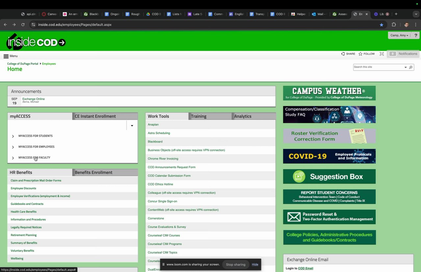
Task: Open the Employee Discounts link
Action: [x=23, y=188]
